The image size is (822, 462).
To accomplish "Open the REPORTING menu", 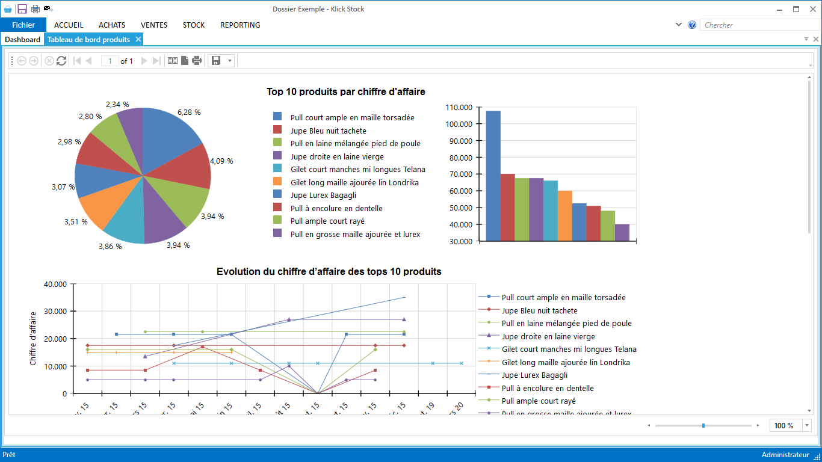I will click(240, 25).
